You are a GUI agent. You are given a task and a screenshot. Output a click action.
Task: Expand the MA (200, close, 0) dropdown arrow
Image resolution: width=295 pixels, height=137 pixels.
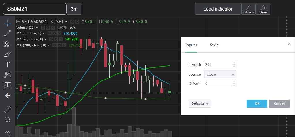(48, 45)
